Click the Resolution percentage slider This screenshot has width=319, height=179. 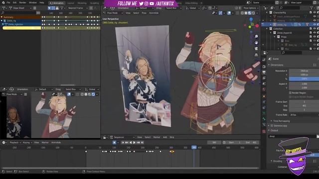pos(304,79)
